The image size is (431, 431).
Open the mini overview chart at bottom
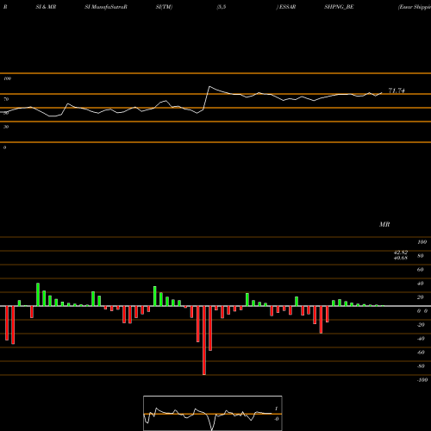213,413
